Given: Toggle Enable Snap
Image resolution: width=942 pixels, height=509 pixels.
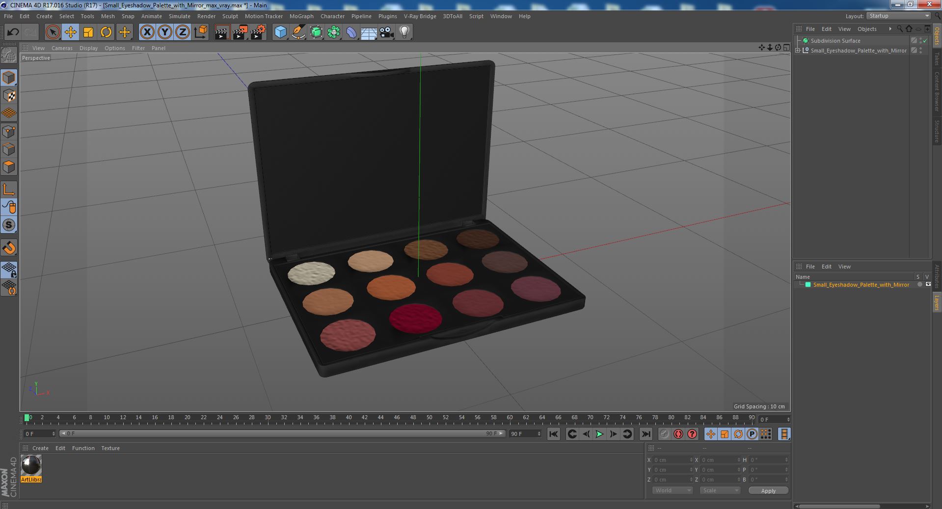Looking at the screenshot, I should tap(9, 248).
